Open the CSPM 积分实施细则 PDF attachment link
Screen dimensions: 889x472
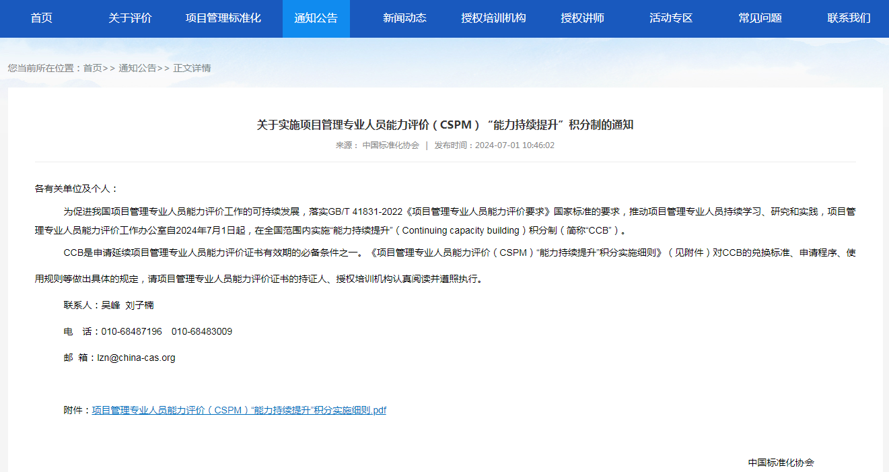239,410
